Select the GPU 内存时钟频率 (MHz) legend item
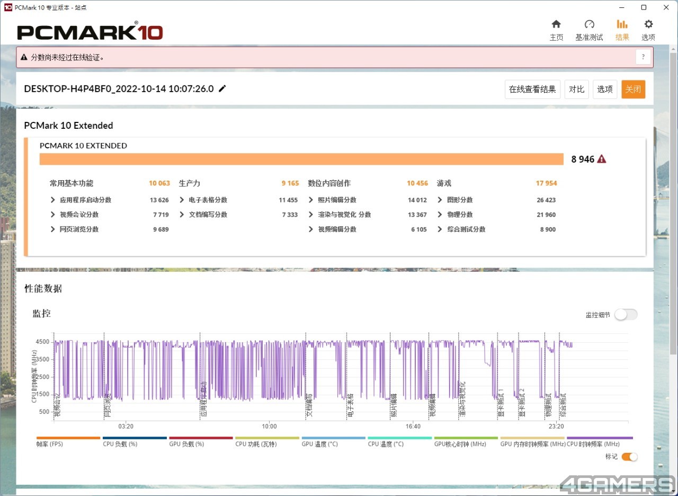The height and width of the screenshot is (496, 678). point(532,441)
